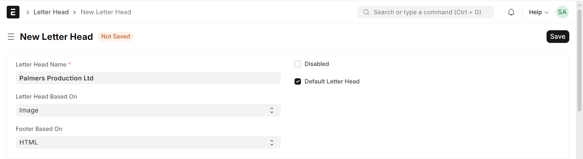Click the ERPNext home logo icon
This screenshot has width=583, height=159.
click(13, 12)
